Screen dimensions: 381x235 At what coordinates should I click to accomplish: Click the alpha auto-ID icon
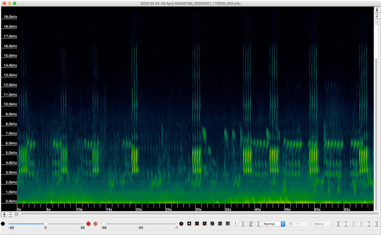click(243, 224)
